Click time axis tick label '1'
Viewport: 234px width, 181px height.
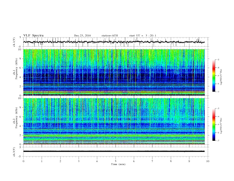42,161
